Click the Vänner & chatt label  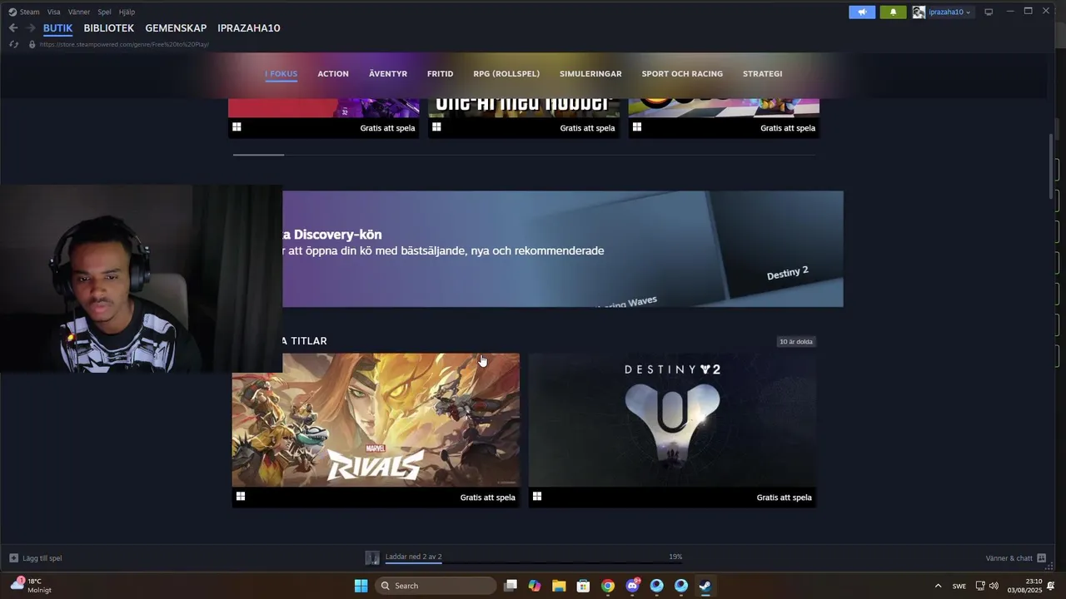tap(1009, 558)
